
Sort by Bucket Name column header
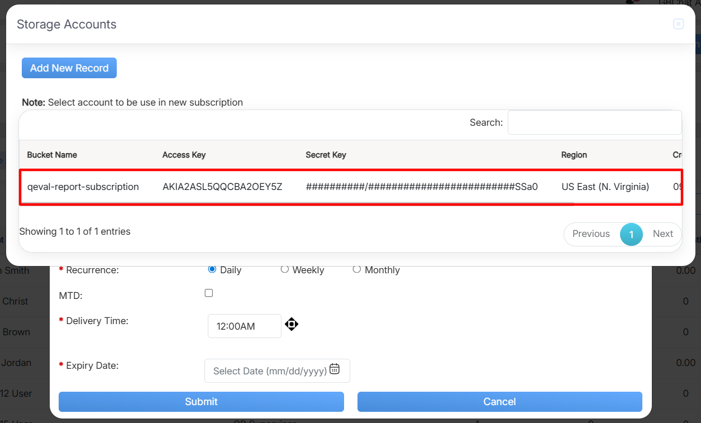(x=52, y=155)
